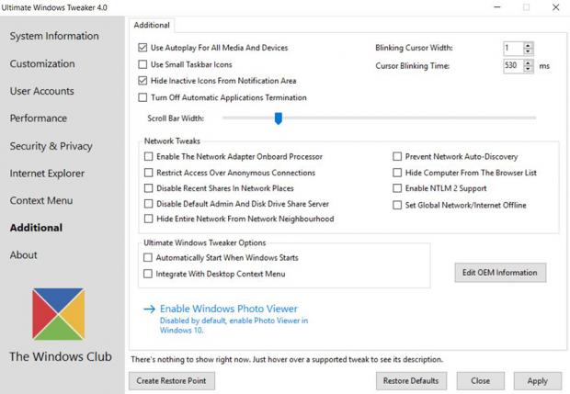Screen dimensions: 570x394
Task: Click the Scroll Bar Width slider handle
Action: tap(278, 118)
